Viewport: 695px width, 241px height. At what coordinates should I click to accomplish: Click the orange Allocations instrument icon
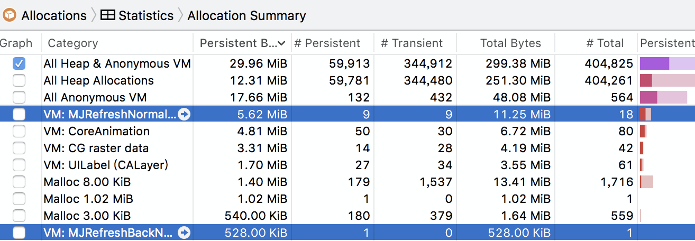click(10, 15)
